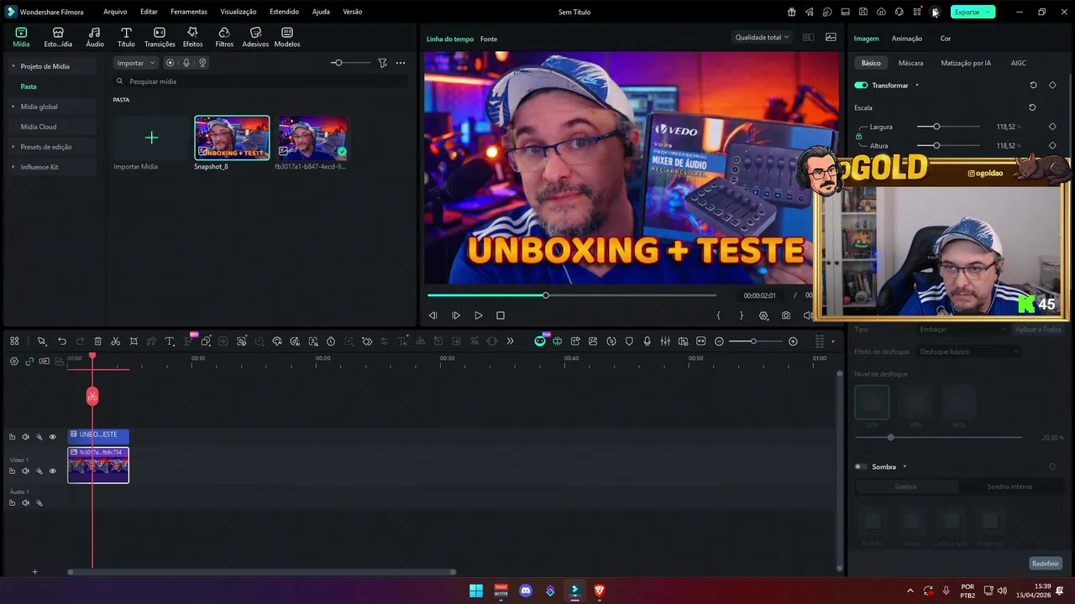
Task: Toggle the Transformar switch off
Action: pos(861,85)
